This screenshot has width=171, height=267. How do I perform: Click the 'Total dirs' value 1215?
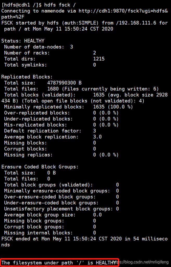click(x=99, y=59)
